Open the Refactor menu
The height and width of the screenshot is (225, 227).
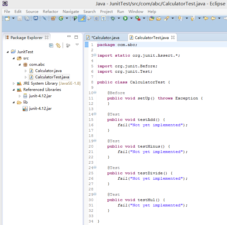[x=50, y=11]
